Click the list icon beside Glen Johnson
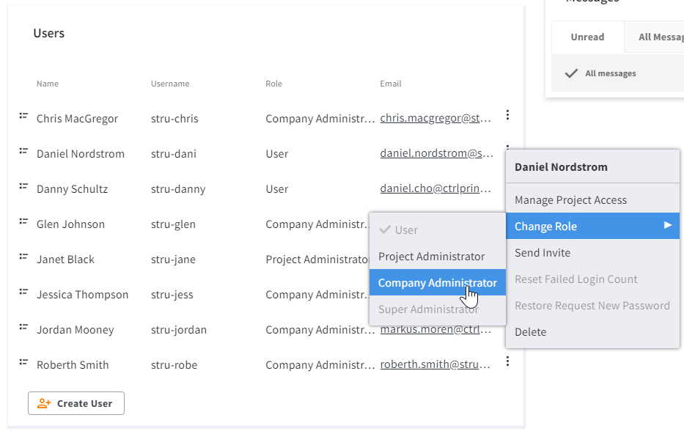This screenshot has width=684, height=434. click(x=23, y=221)
